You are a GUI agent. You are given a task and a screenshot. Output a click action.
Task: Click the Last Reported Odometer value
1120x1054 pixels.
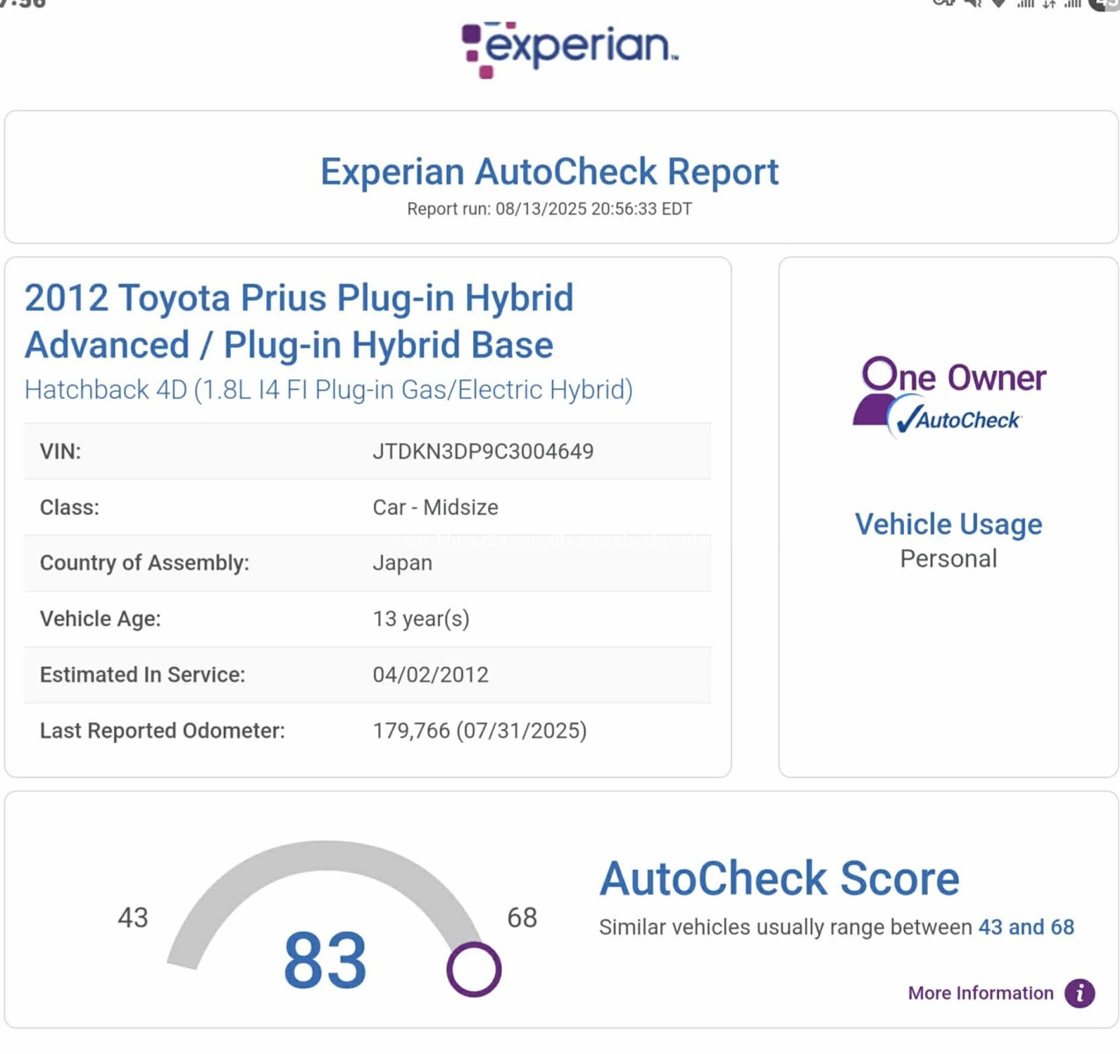tap(479, 731)
